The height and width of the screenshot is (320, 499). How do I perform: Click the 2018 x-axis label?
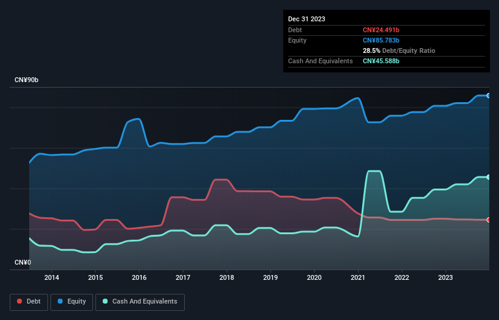tap(227, 277)
